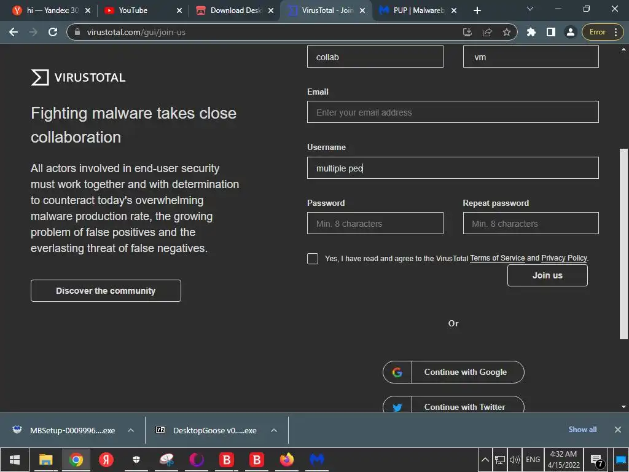Open the notification center icon

pos(597,460)
